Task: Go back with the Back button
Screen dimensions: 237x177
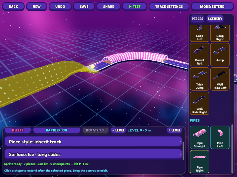Action: click(13, 7)
